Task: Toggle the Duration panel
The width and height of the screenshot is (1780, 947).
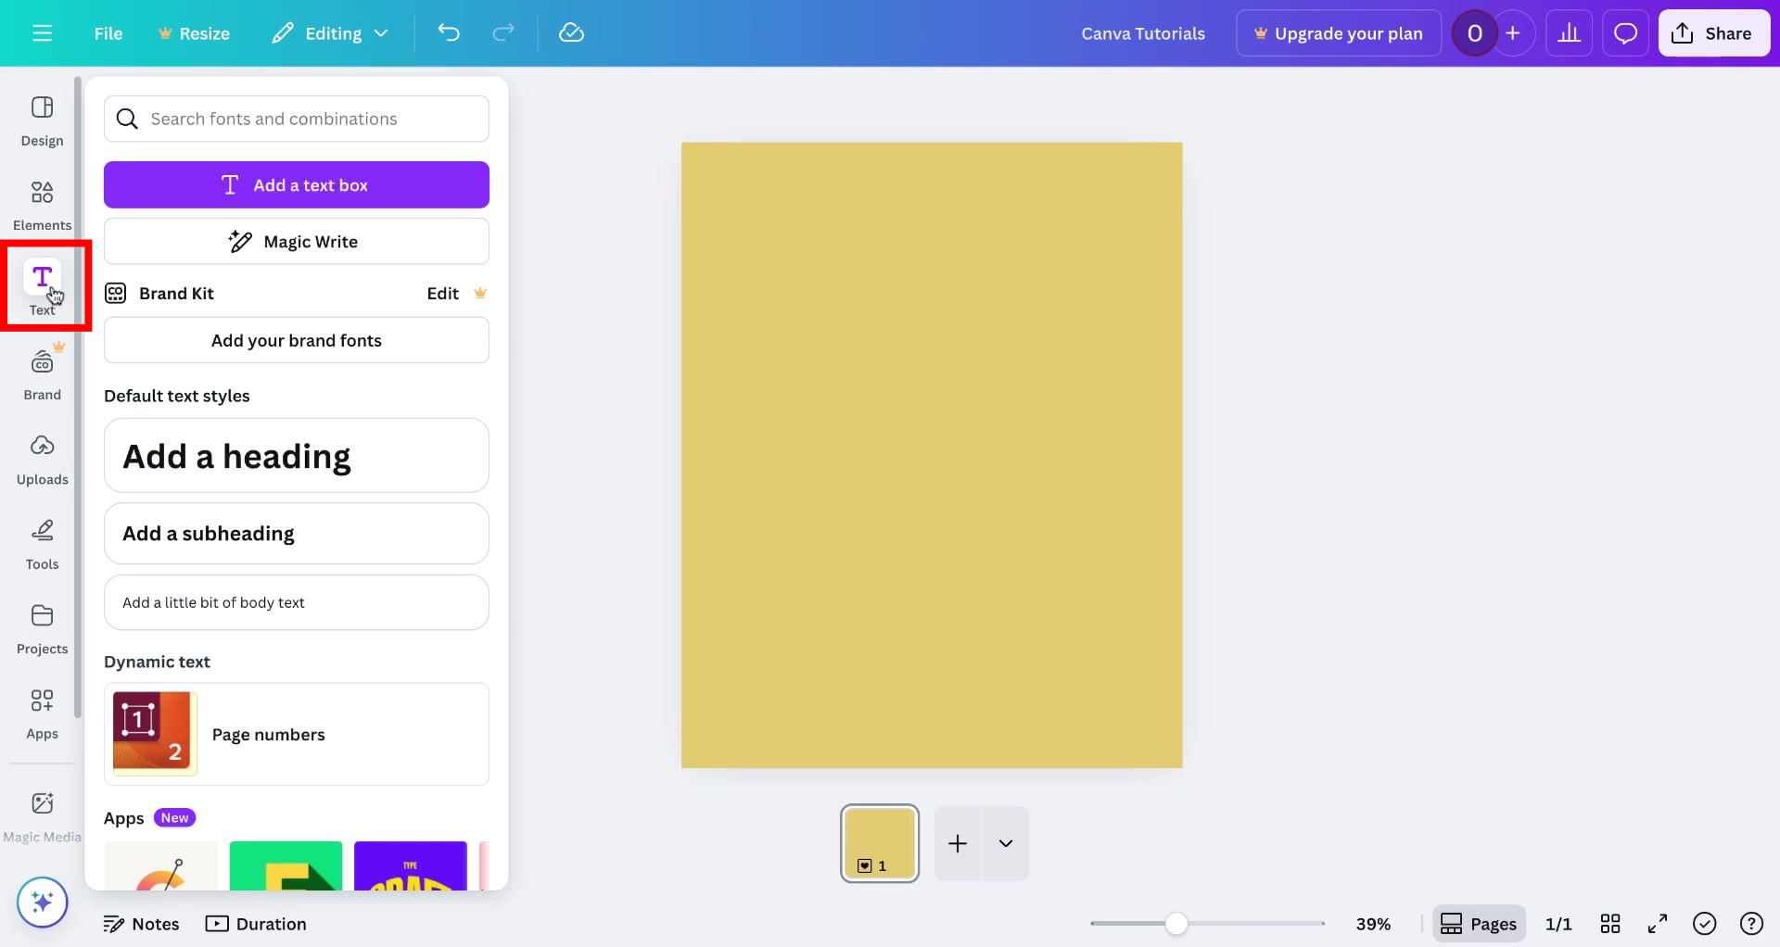Action: 257,923
